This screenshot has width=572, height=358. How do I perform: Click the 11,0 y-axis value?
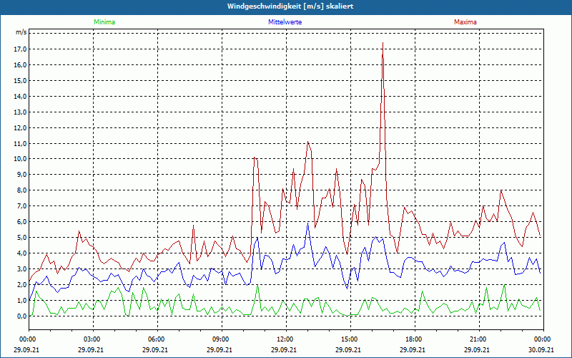click(x=21, y=143)
